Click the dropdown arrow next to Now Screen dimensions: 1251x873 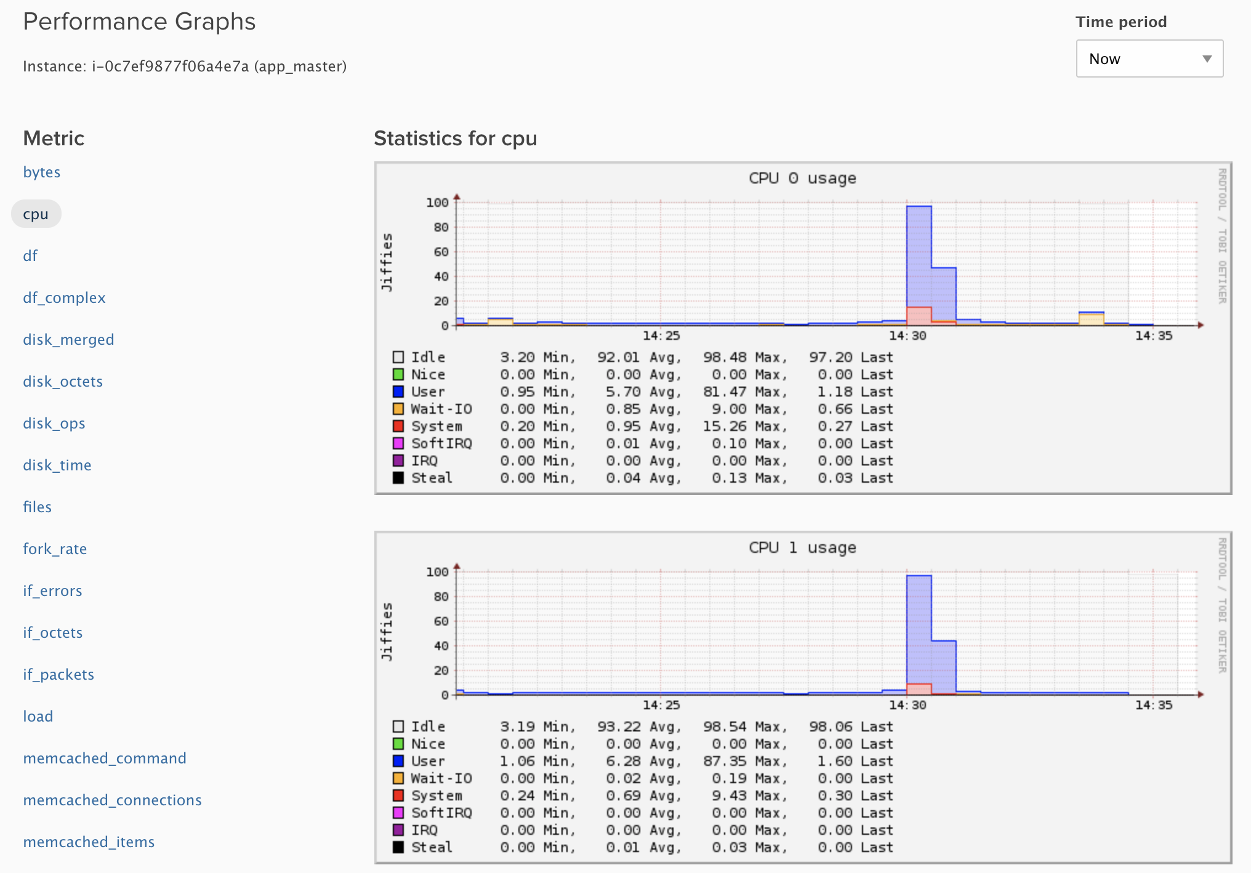pyautogui.click(x=1207, y=59)
